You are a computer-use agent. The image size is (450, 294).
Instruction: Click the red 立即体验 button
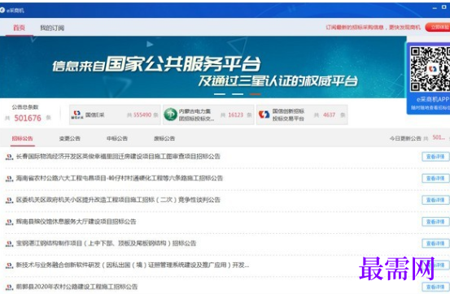[x=439, y=28]
